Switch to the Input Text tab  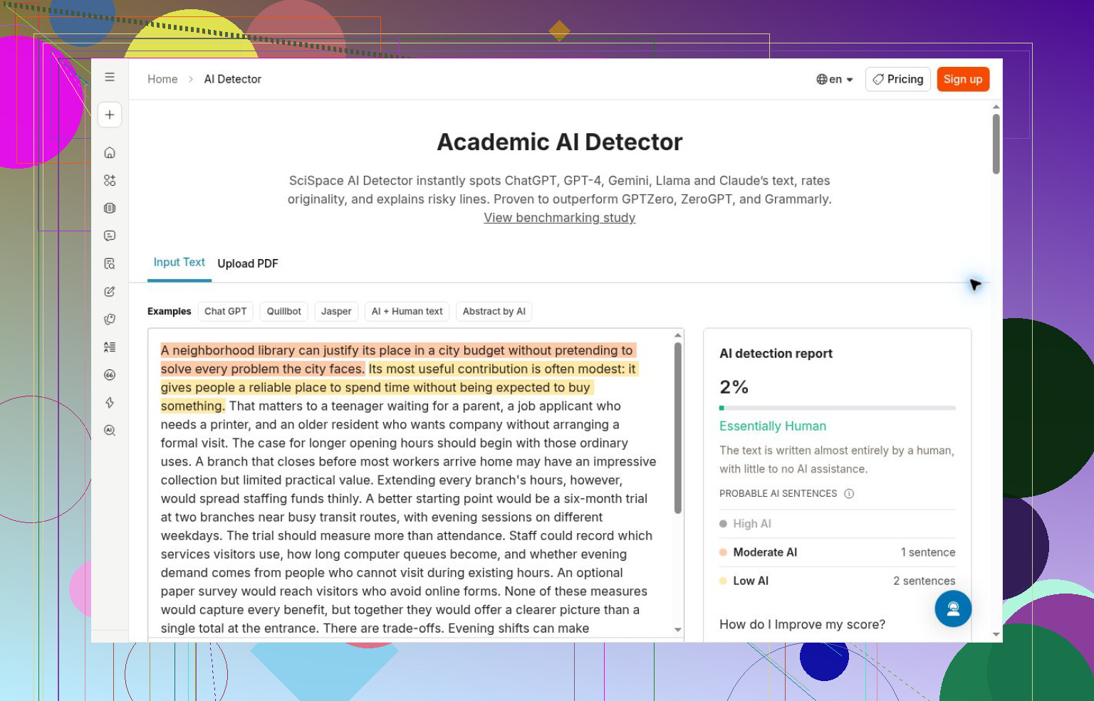point(179,263)
